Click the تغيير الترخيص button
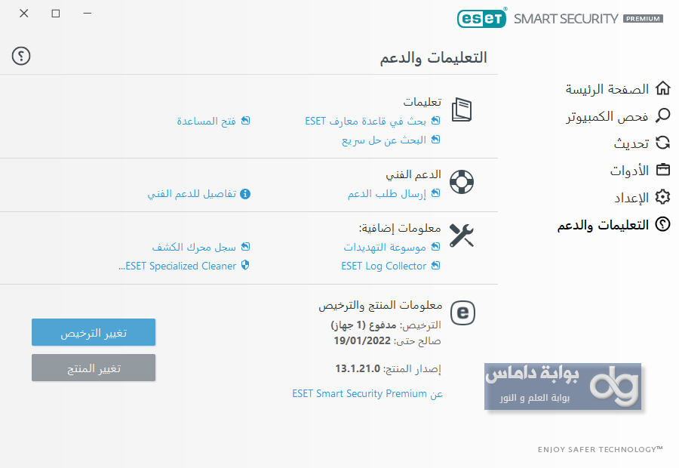This screenshot has width=679, height=468. coord(94,332)
